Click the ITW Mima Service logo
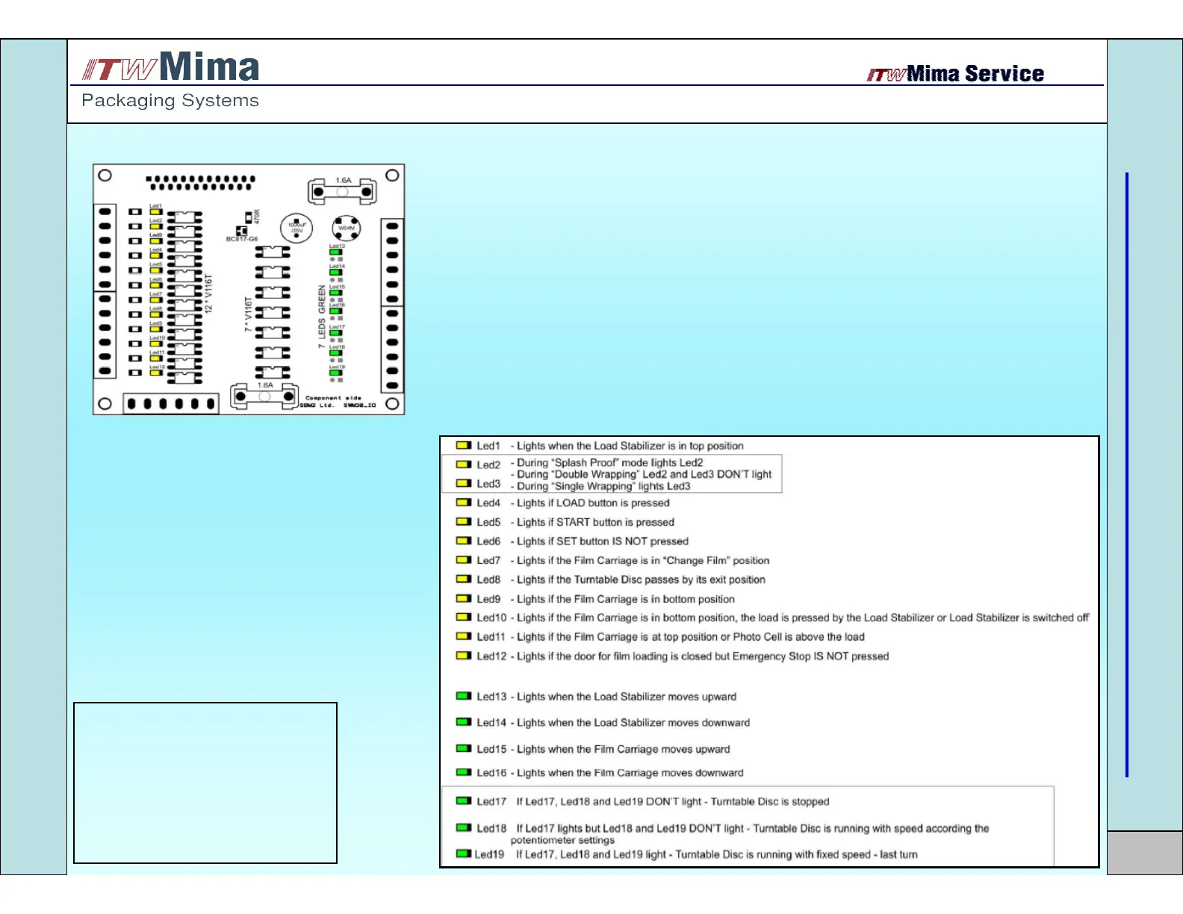 point(955,74)
